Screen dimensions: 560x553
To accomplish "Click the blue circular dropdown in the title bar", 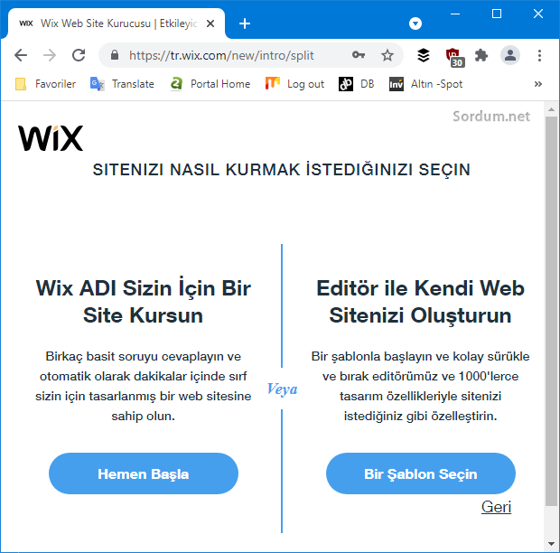I will tap(415, 23).
